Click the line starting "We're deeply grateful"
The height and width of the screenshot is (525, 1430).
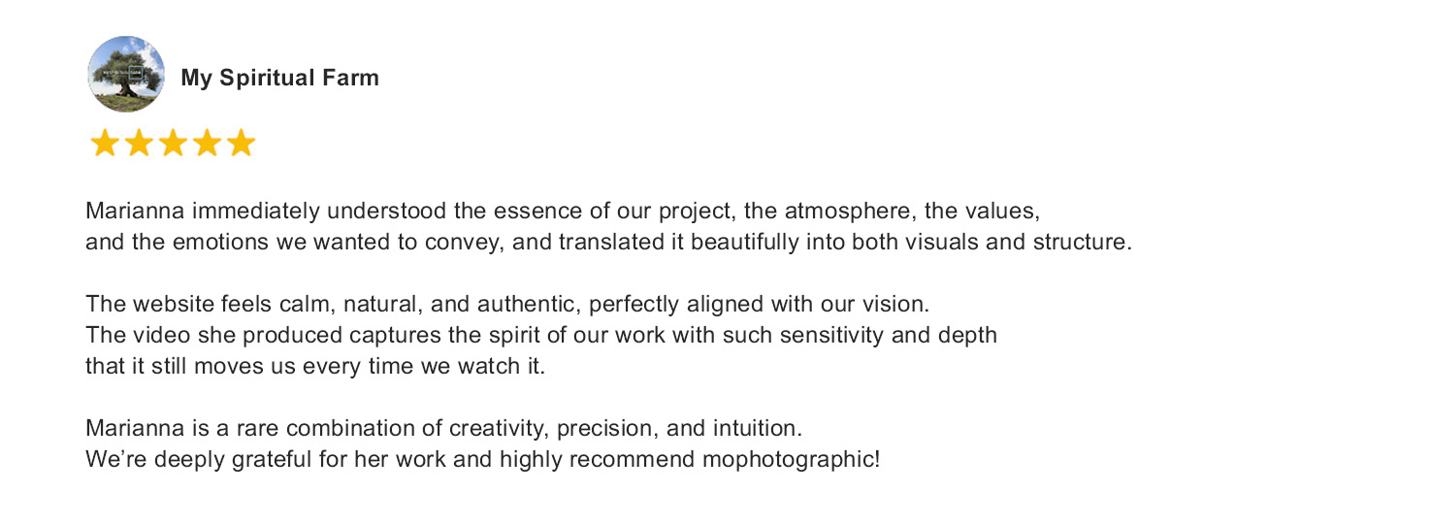pos(482,460)
